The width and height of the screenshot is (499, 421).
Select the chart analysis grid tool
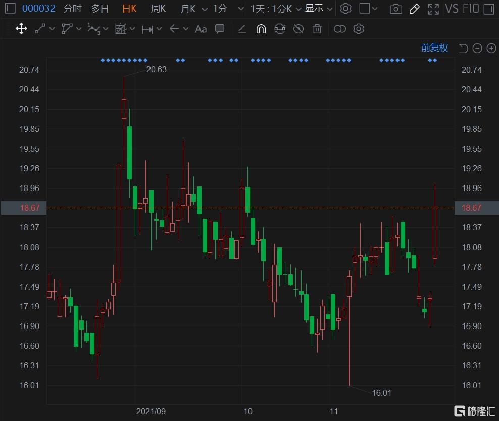(x=121, y=29)
